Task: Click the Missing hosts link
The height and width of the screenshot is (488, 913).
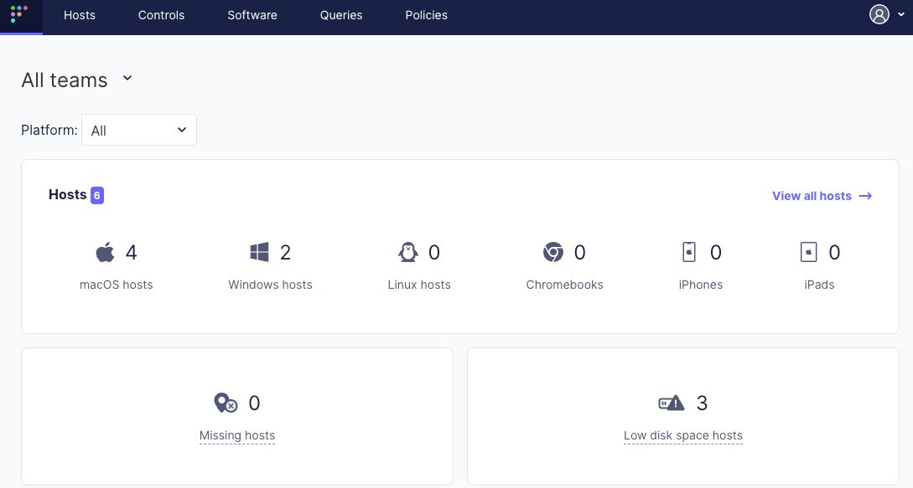Action: pos(237,435)
